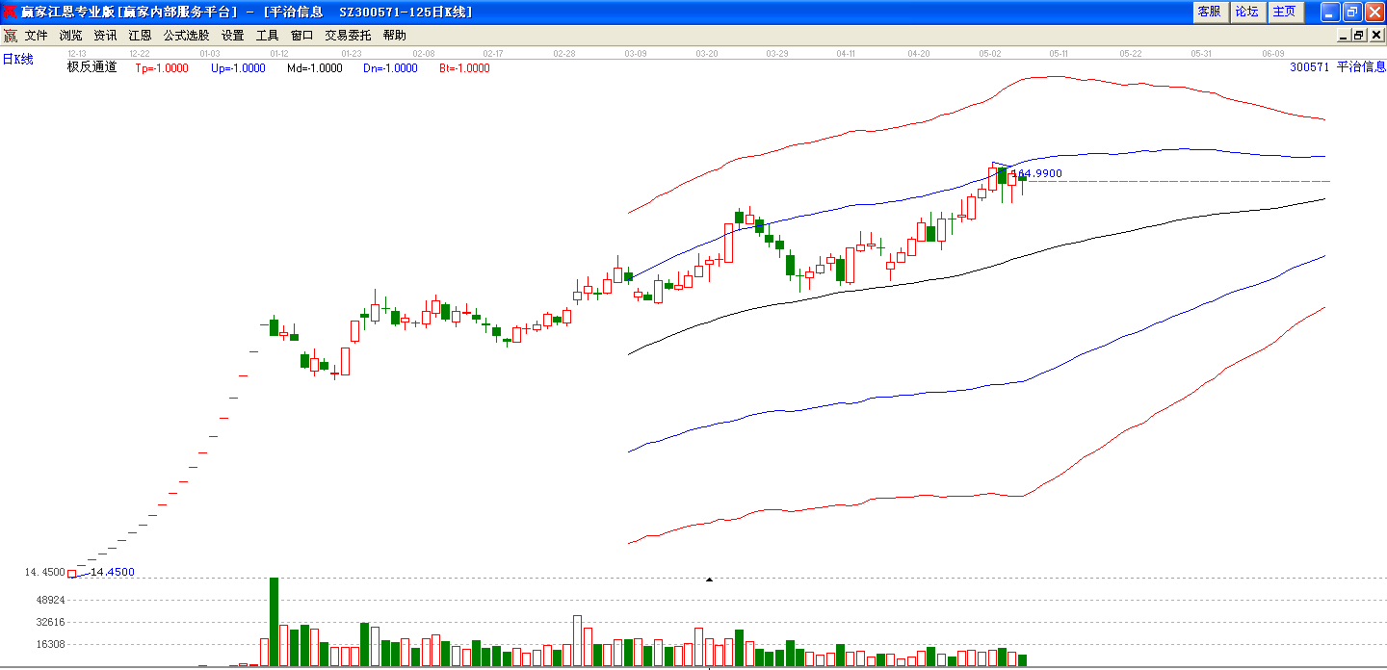This screenshot has width=1387, height=670.
Task: Open the 窗口 menu
Action: point(301,36)
